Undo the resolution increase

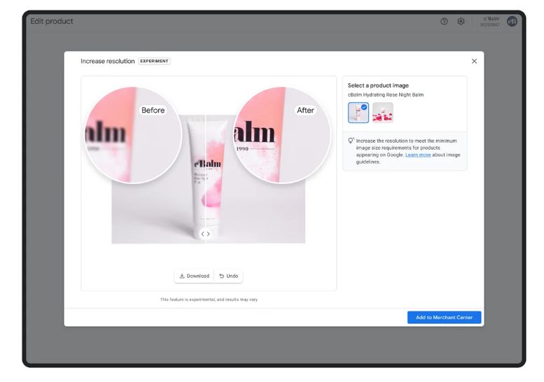[x=229, y=276]
